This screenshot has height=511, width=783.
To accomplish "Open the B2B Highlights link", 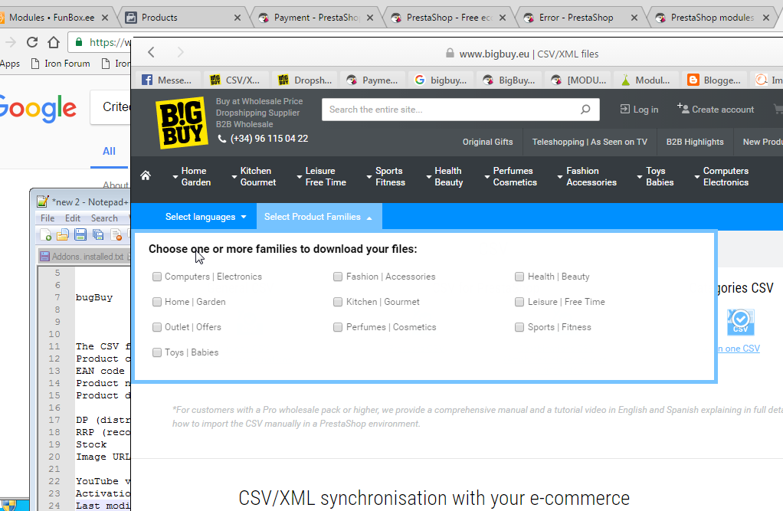I will tap(695, 142).
